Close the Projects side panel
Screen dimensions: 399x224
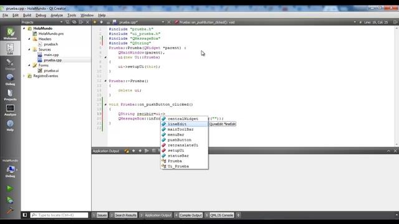87,22
